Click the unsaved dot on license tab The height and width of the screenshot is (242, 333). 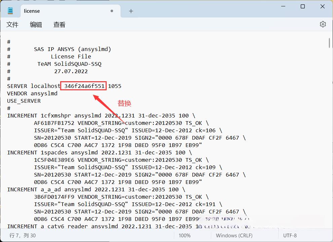coord(112,11)
